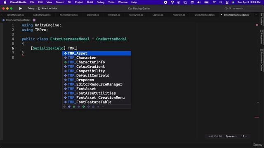Open the Document Outline side panel
This screenshot has width=264, height=148.
261,60
